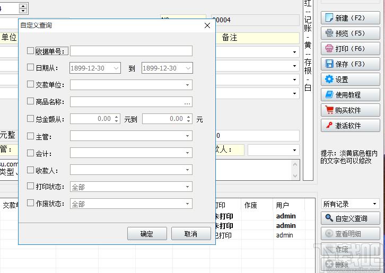Click the 激活软件 key icon
The width and height of the screenshot is (385, 273).
329,126
